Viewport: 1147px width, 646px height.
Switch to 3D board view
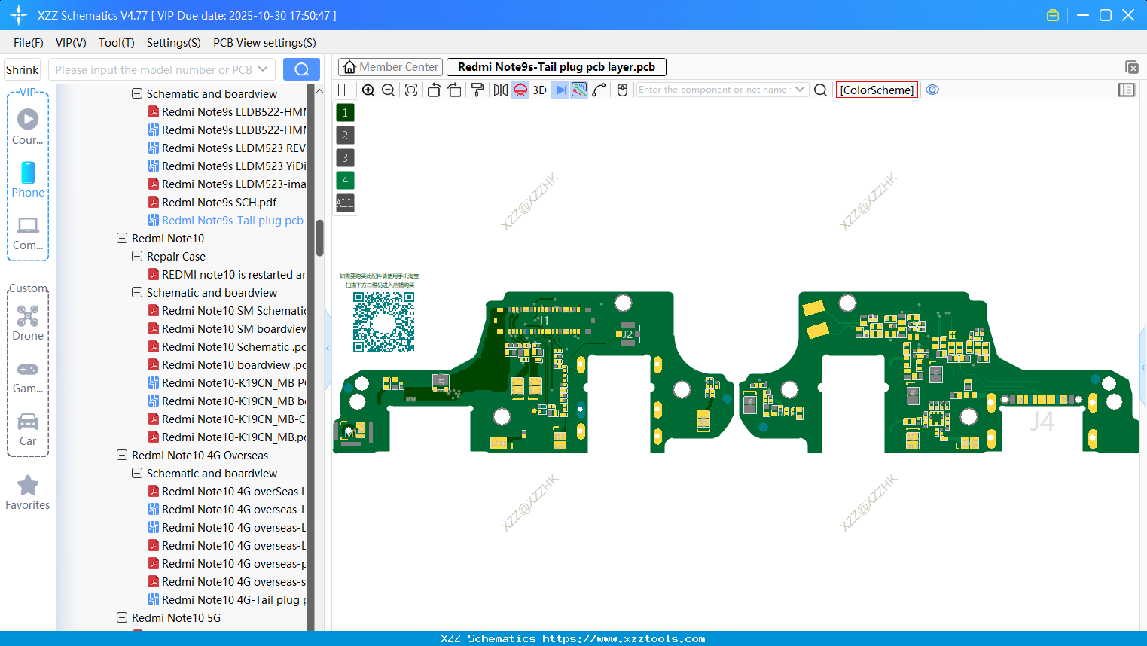[540, 90]
